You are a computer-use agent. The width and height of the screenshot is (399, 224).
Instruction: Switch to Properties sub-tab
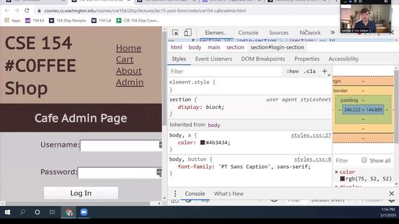[x=307, y=59]
